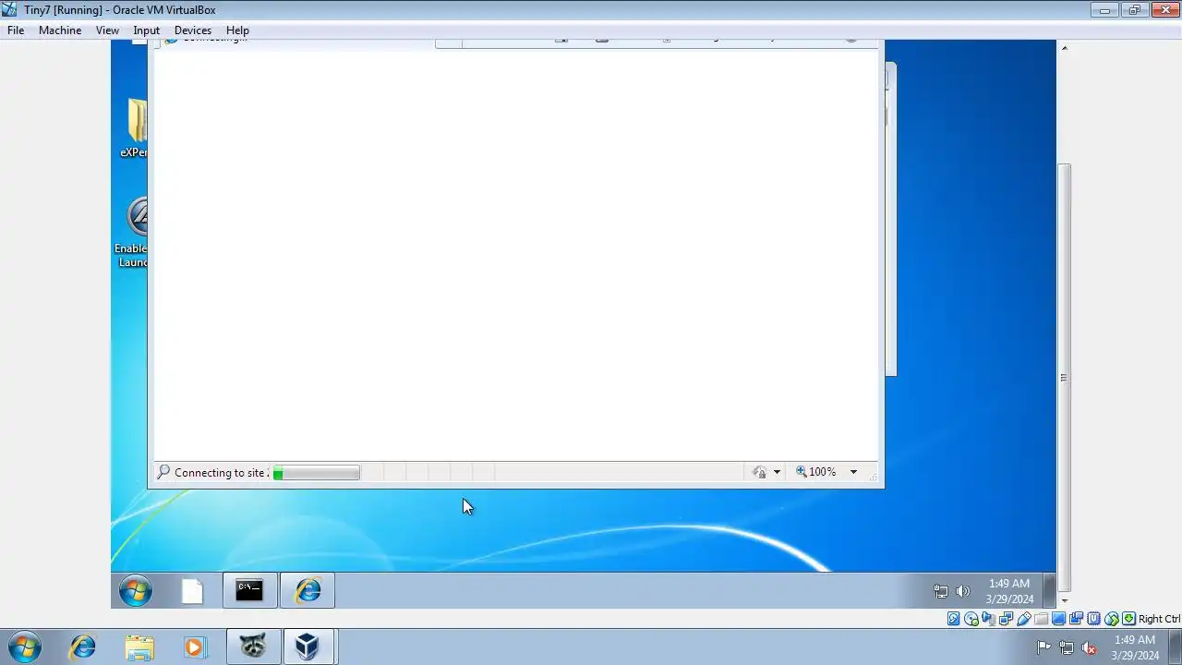Image resolution: width=1182 pixels, height=665 pixels.
Task: Expand the zoom level dropdown arrow
Action: [x=853, y=472]
